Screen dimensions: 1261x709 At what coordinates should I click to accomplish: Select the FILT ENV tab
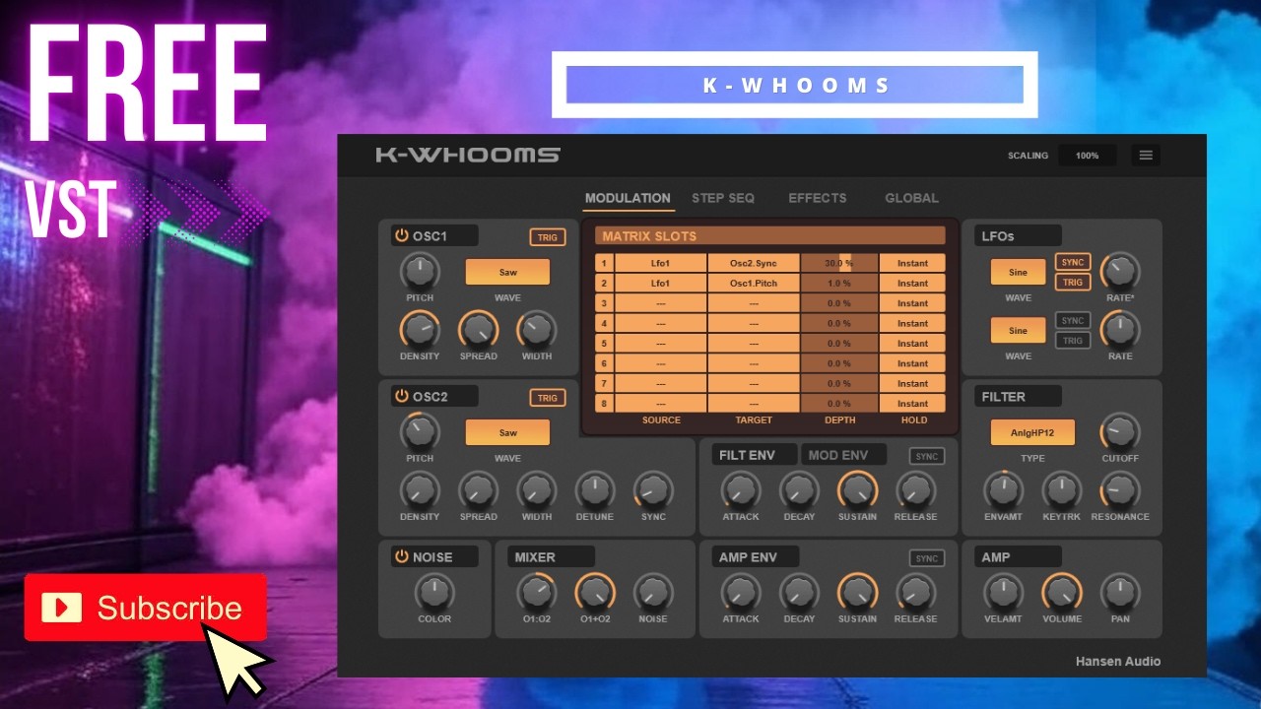(756, 455)
